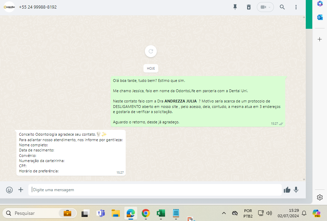Click the 'CPF:' line

coord(23,166)
